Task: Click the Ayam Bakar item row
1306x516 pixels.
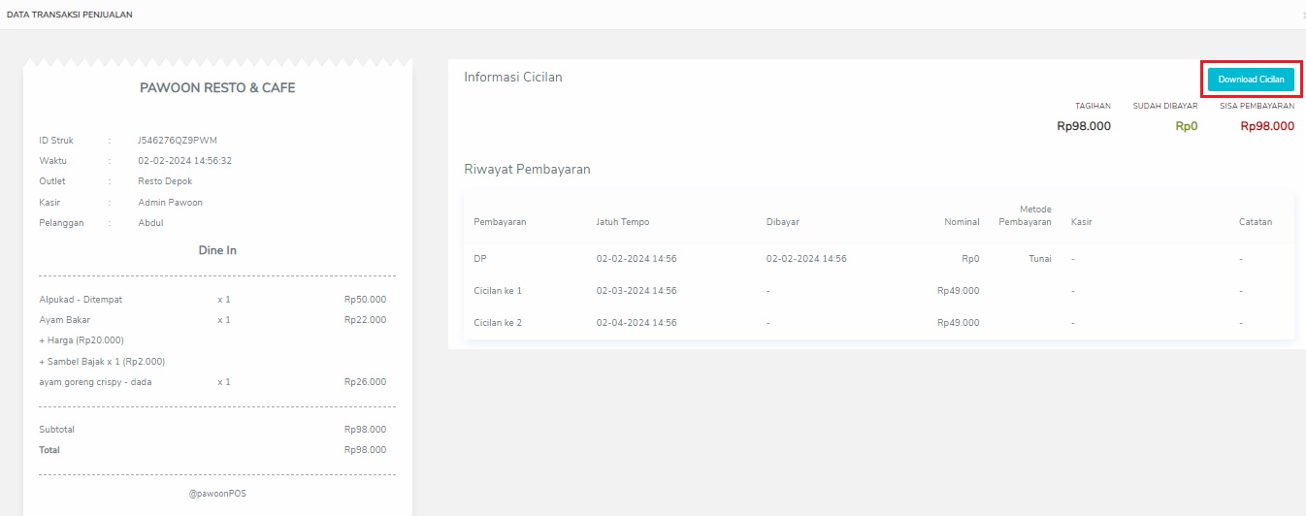Action: pyautogui.click(x=212, y=320)
